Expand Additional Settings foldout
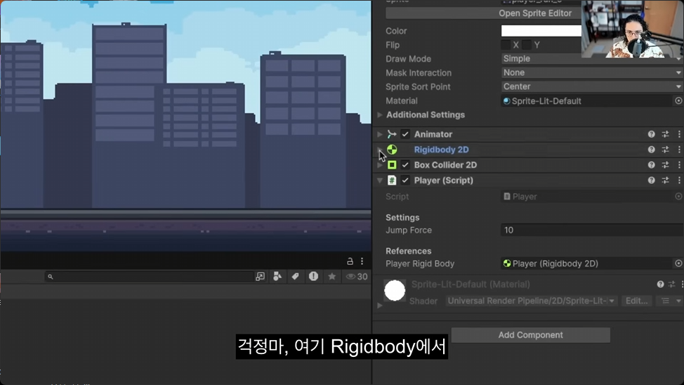This screenshot has width=684, height=385. [380, 115]
